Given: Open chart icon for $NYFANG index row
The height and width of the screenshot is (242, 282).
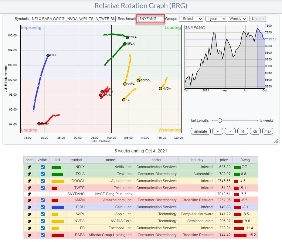Looking at the screenshot, I should (x=29, y=193).
